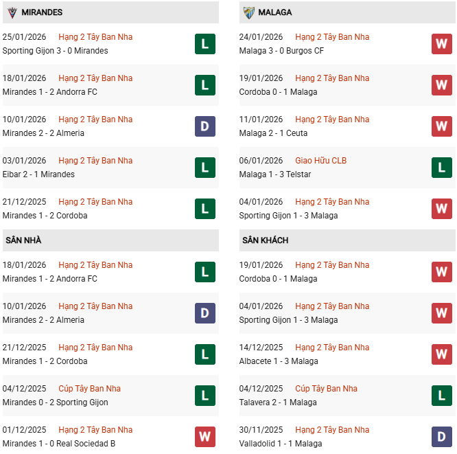This screenshot has width=457, height=454.
Task: Click the Malaga club crest icon
Action: point(249,12)
